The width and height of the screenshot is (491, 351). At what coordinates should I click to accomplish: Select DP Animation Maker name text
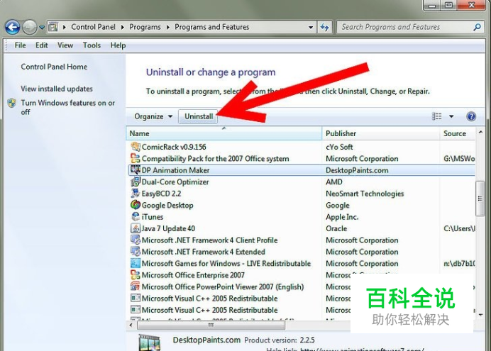point(175,170)
